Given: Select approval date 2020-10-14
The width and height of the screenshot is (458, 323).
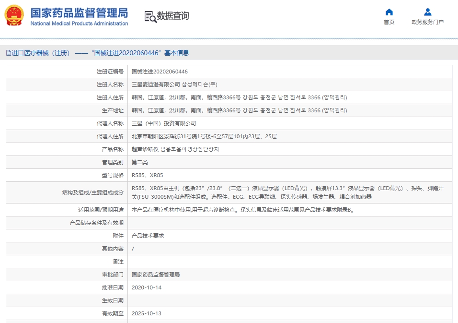Looking at the screenshot, I should 147,287.
